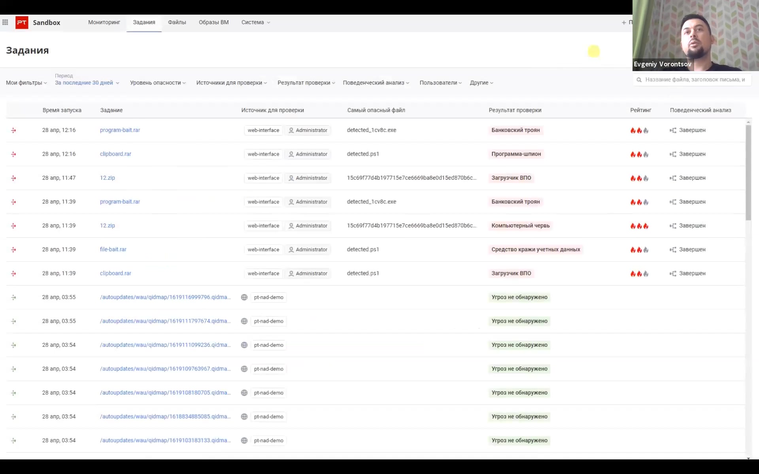Open the file-bait.rar task link

click(x=113, y=250)
